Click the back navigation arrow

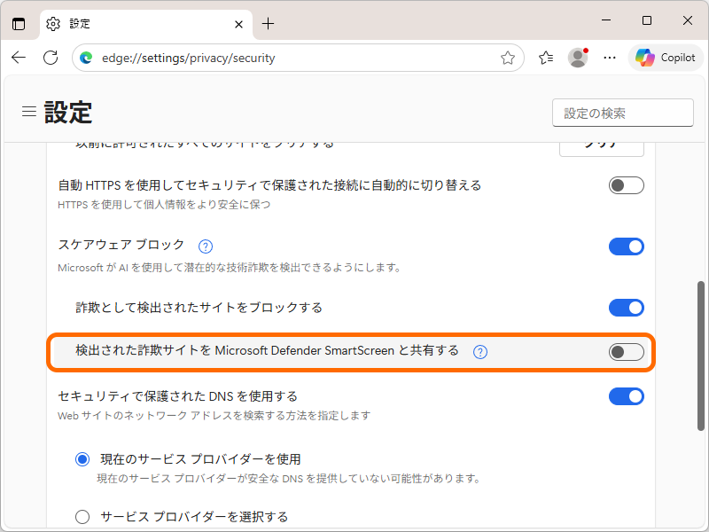click(19, 57)
